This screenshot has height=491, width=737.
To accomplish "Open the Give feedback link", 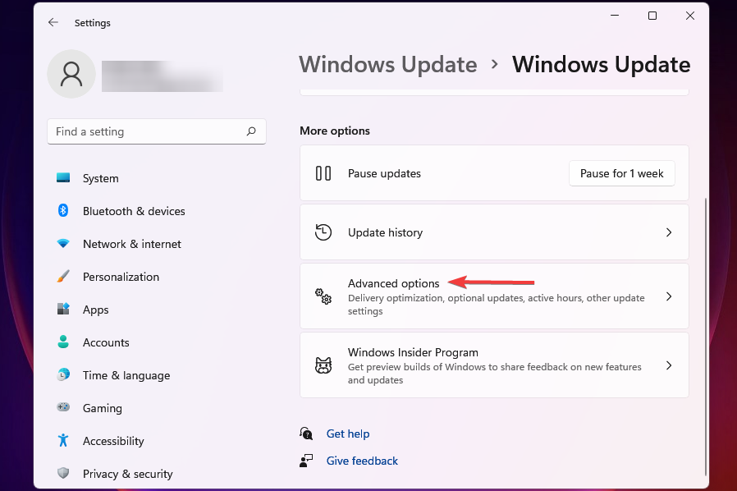I will pos(362,461).
